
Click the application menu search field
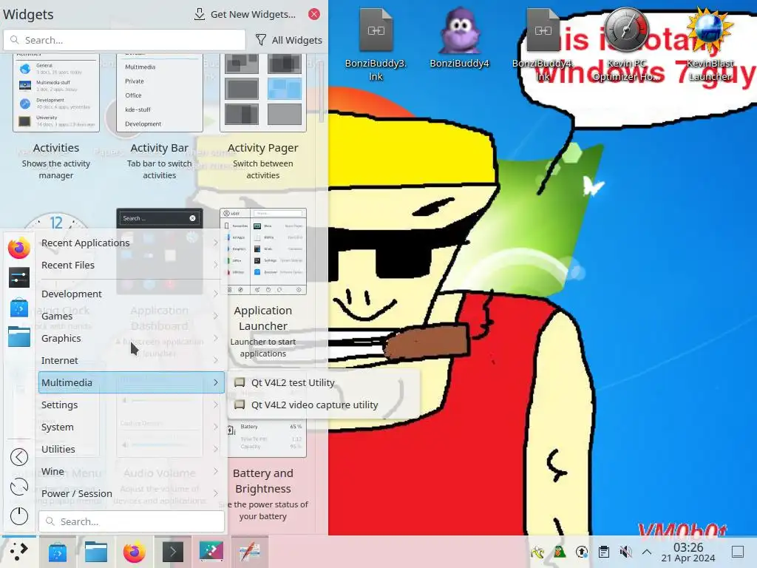pos(132,521)
